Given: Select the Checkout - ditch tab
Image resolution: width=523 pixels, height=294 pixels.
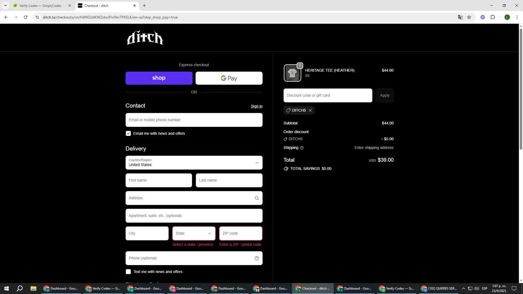Looking at the screenshot, I should [107, 6].
